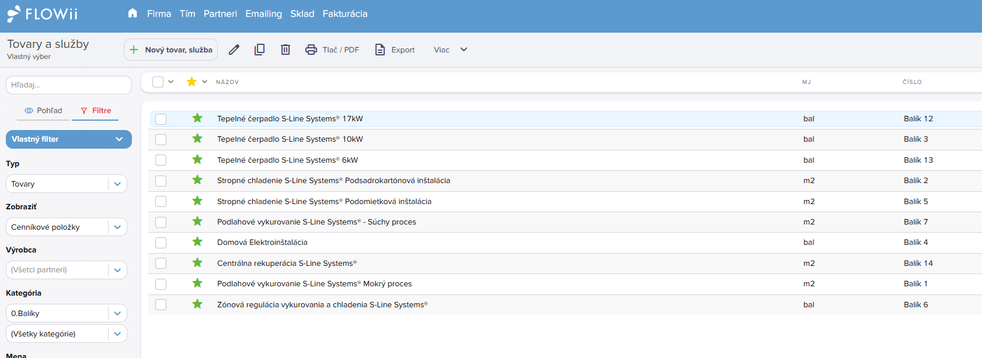Open the Kategória 0.Baliky dropdown
This screenshot has height=358, width=982.
67,313
